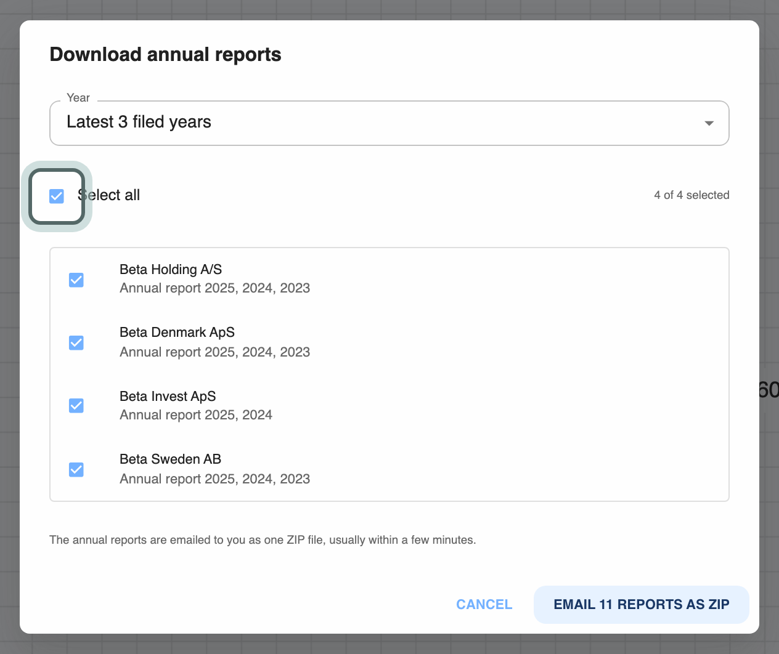Screen dimensions: 779x654
Task: Uncheck the Beta Invest ApS checkbox
Action: pos(76,406)
